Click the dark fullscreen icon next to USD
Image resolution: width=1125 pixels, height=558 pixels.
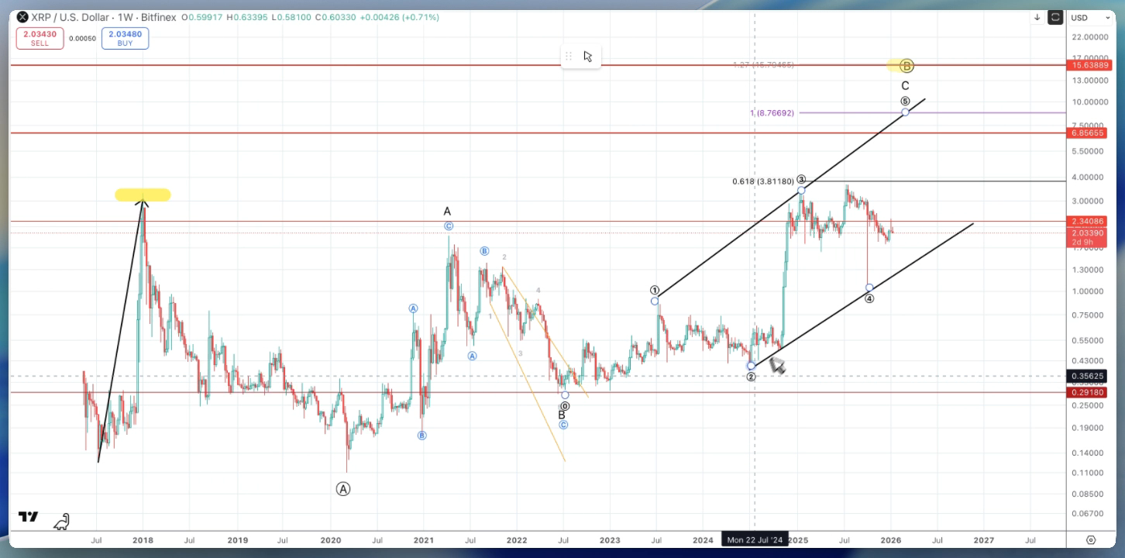point(1055,16)
